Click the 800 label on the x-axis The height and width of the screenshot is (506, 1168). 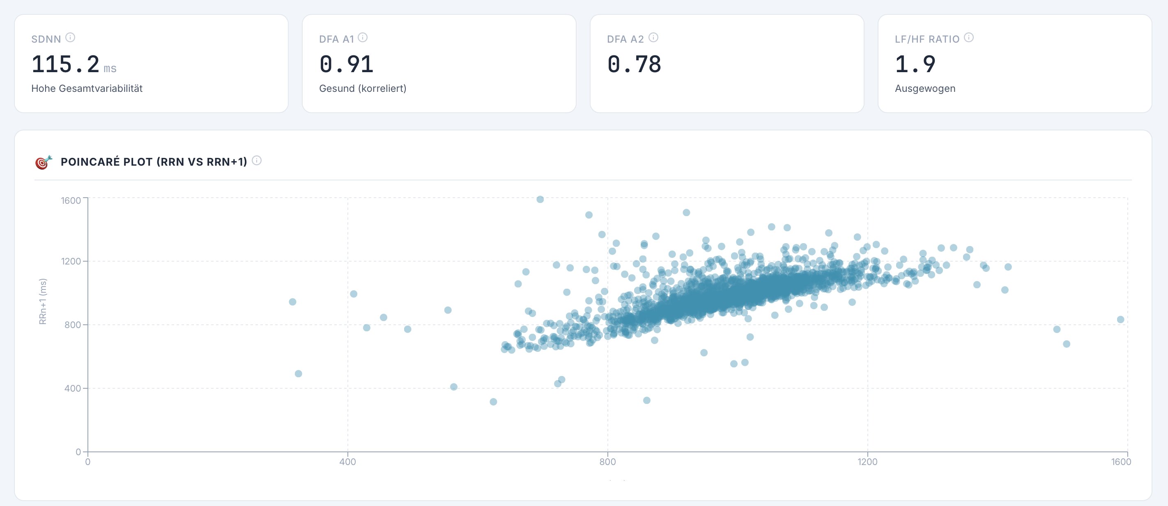(607, 462)
